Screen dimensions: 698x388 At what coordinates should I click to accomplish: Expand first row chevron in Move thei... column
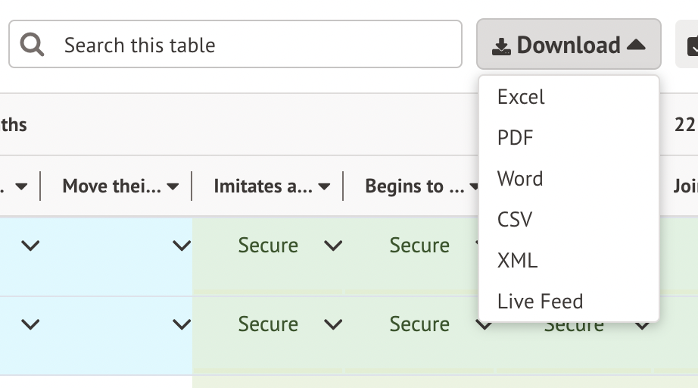coord(182,246)
